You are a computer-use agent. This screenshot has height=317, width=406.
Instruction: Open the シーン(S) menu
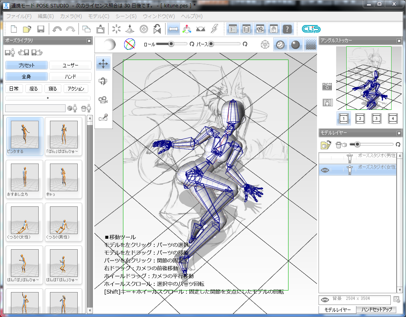coord(126,16)
